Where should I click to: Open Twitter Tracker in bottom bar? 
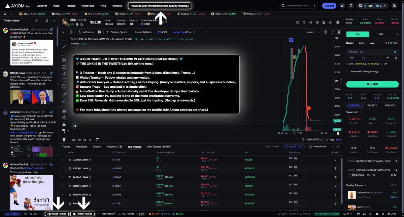pyautogui.click(x=82, y=214)
